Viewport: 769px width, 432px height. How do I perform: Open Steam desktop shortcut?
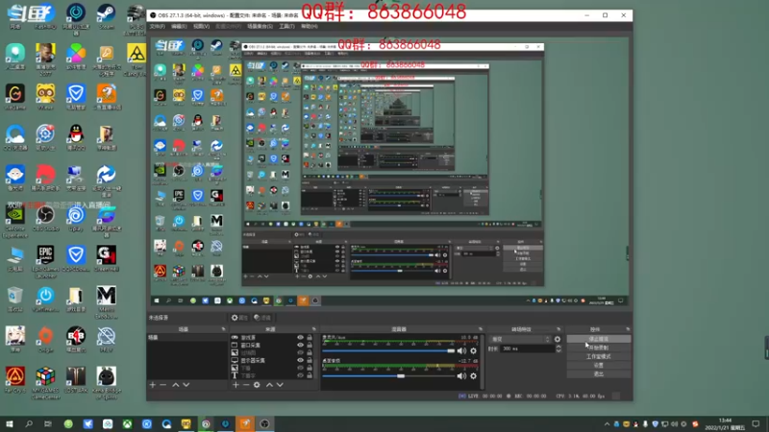tap(106, 16)
